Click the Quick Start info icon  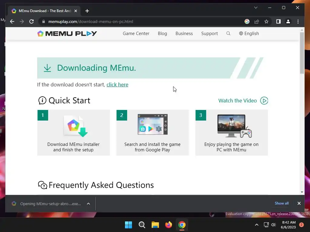pos(42,100)
